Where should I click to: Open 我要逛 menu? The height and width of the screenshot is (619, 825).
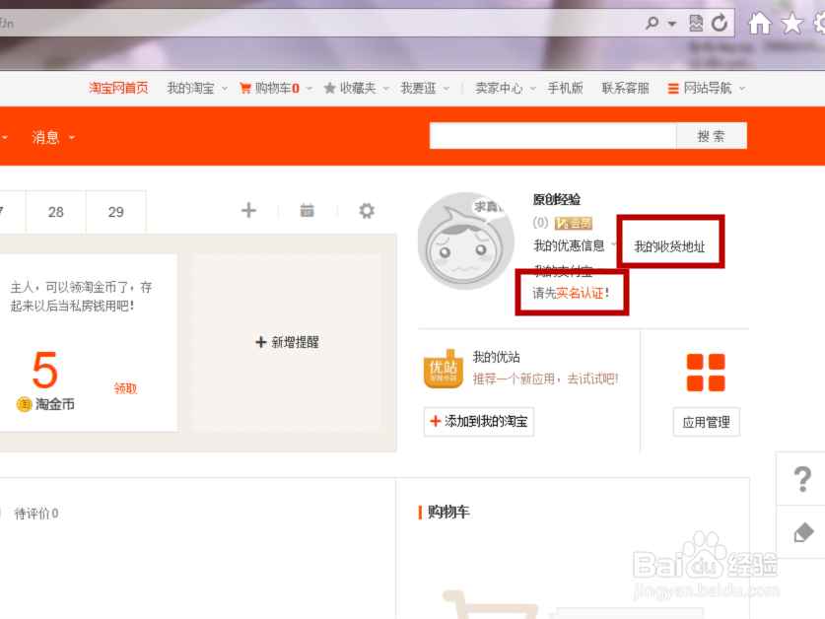point(418,88)
